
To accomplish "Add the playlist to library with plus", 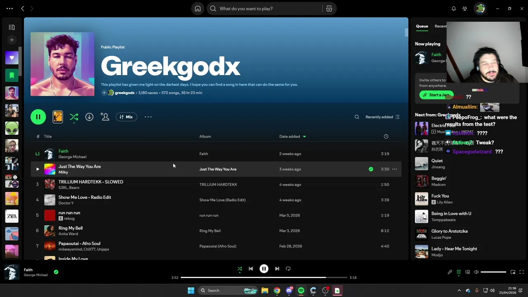I will [x=104, y=93].
